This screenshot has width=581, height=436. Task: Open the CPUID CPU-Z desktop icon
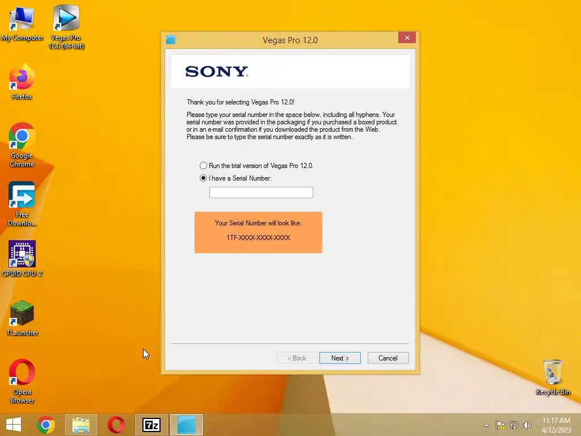pyautogui.click(x=22, y=259)
